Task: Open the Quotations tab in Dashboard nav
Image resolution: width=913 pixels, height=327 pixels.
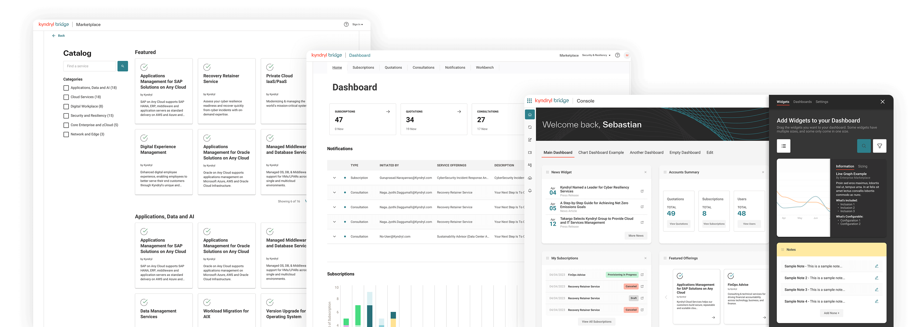Action: pyautogui.click(x=393, y=67)
